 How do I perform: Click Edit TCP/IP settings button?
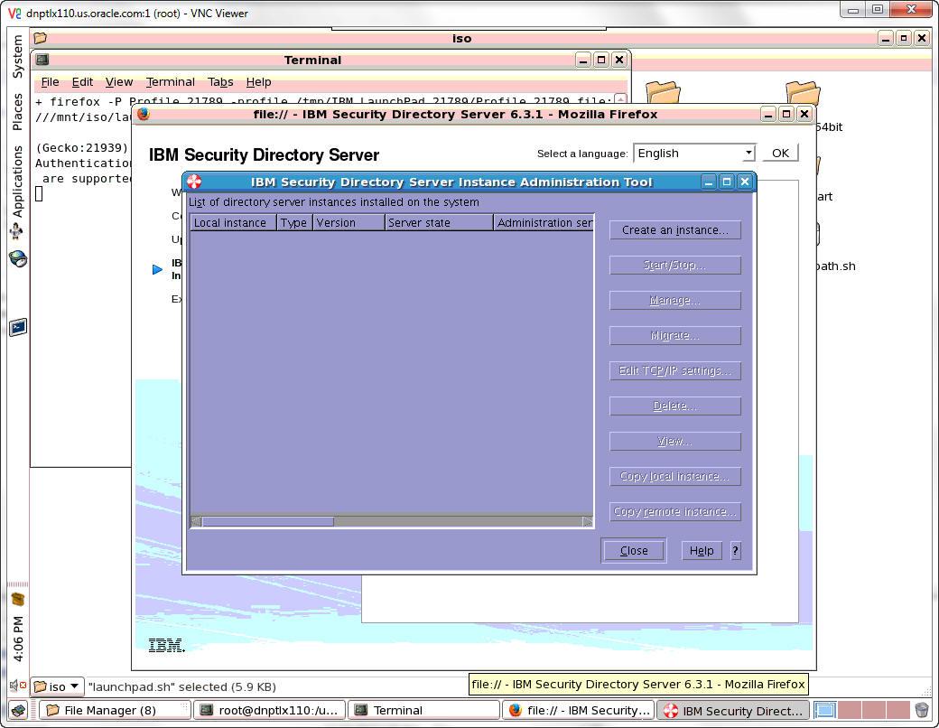tap(675, 371)
